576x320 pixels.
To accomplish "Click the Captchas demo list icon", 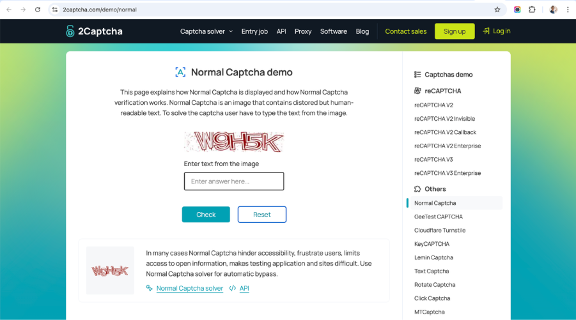I will click(417, 75).
